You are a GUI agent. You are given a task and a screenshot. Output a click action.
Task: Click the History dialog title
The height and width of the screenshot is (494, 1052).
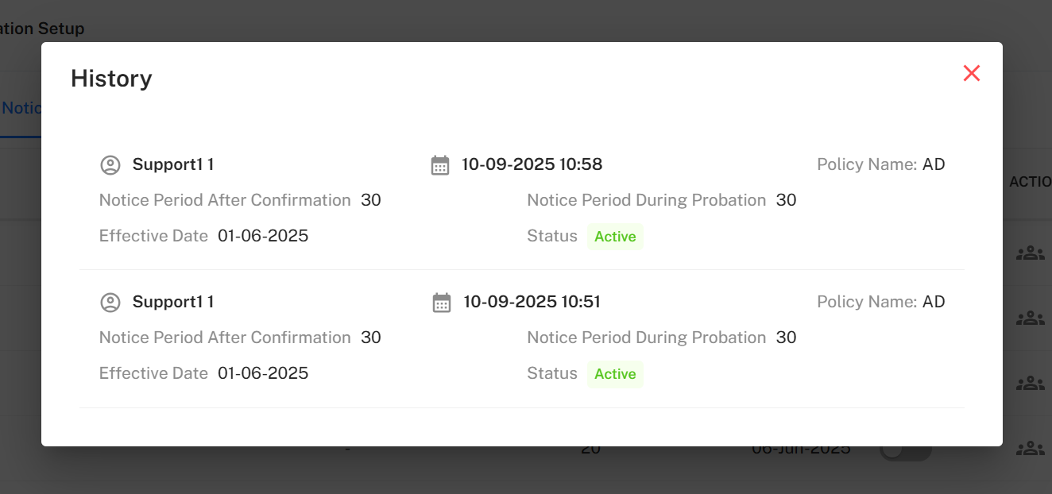[111, 79]
